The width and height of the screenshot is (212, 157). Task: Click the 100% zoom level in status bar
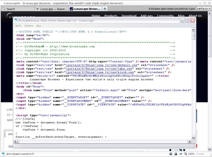pos(191,154)
